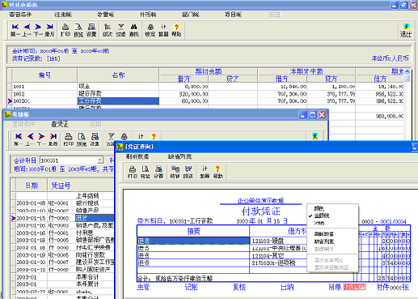
Task: Click the lock icon in 明细帐 toolbar
Action: (125, 136)
